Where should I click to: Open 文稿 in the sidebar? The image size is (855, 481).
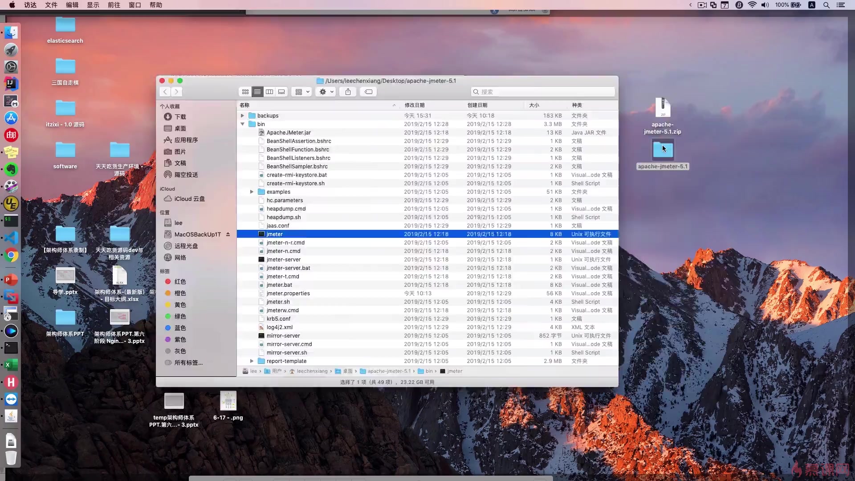[180, 163]
